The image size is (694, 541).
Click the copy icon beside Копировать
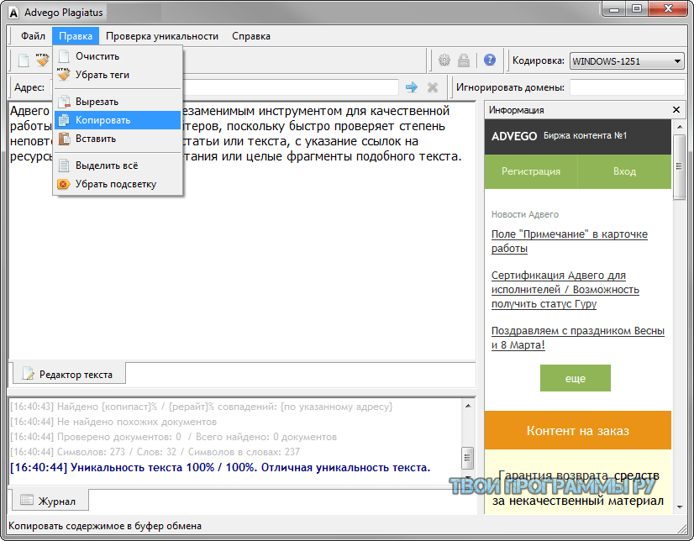click(64, 120)
